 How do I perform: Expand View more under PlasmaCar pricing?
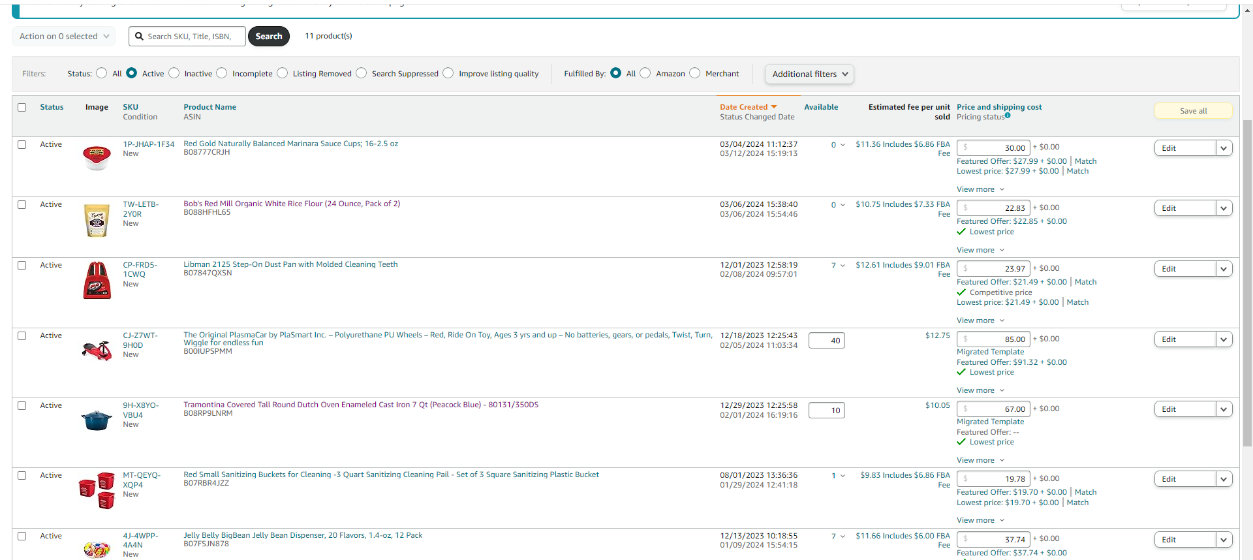981,390
